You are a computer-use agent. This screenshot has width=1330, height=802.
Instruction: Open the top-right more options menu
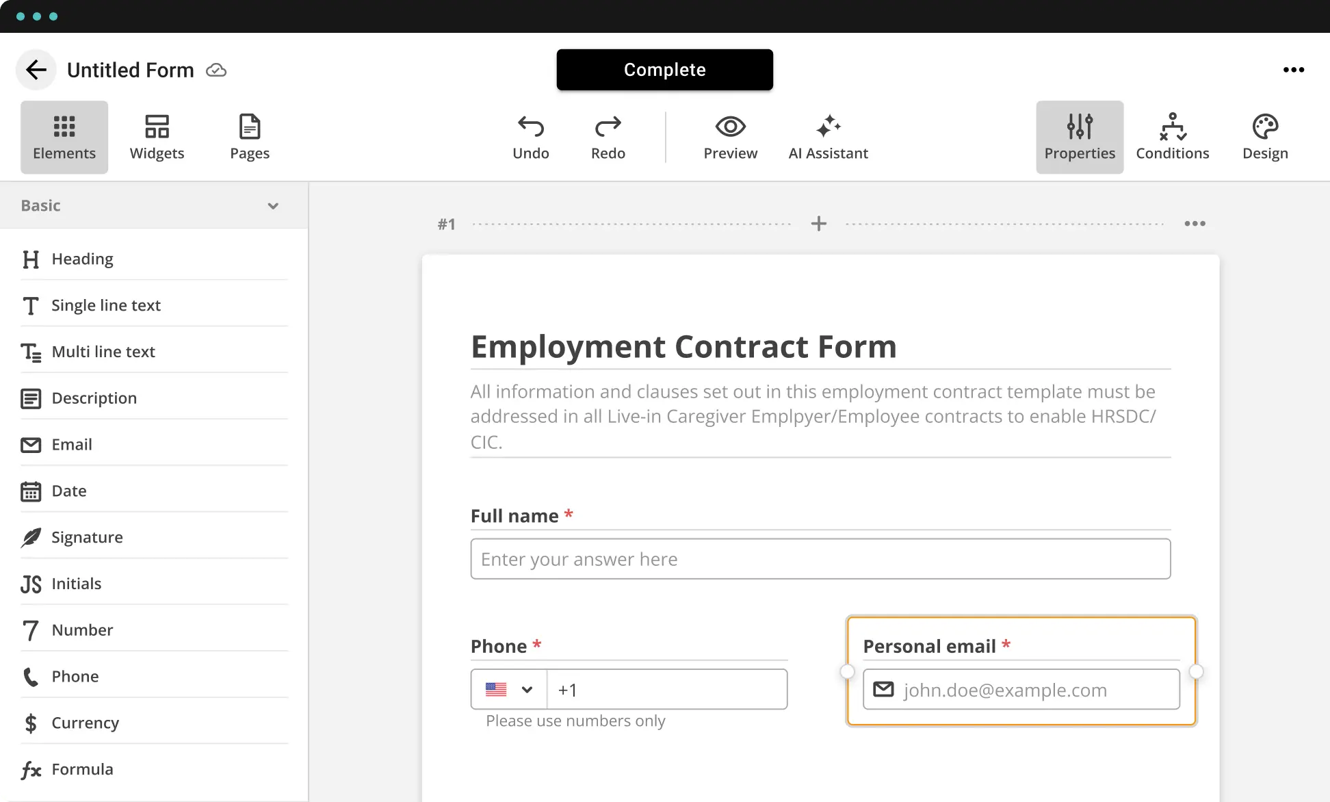coord(1293,70)
